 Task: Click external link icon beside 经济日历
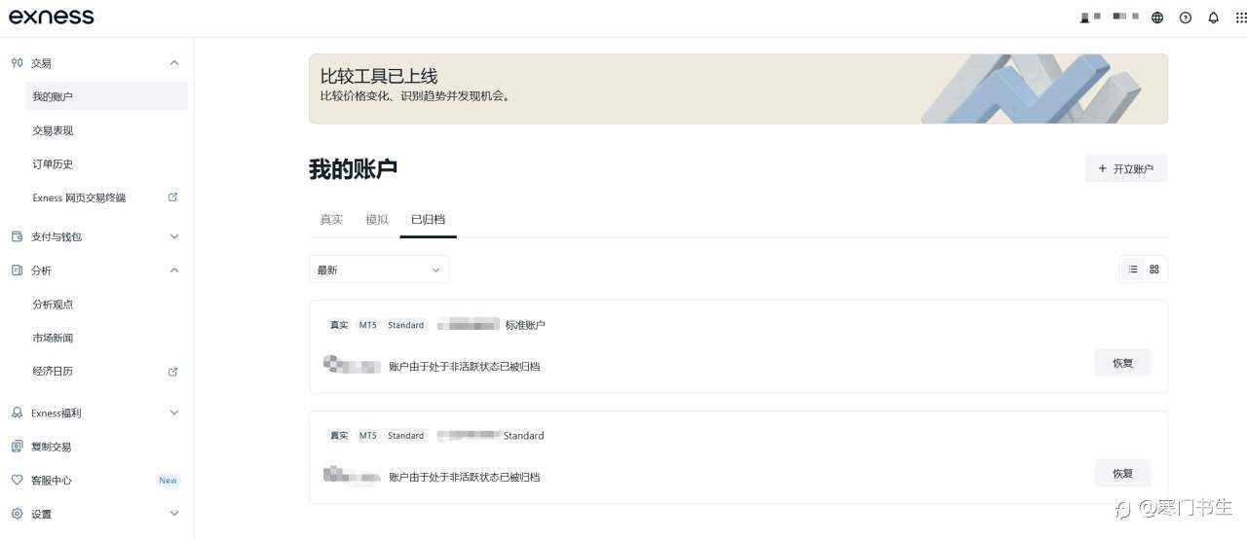coord(173,372)
